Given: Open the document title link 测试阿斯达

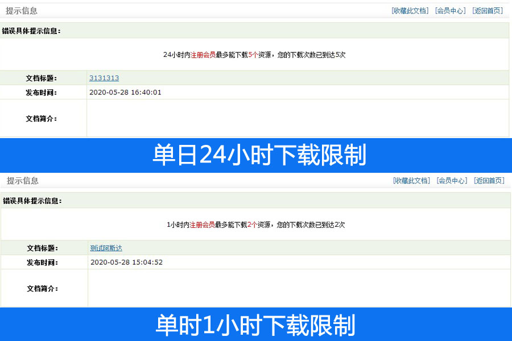Looking at the screenshot, I should pyautogui.click(x=106, y=248).
